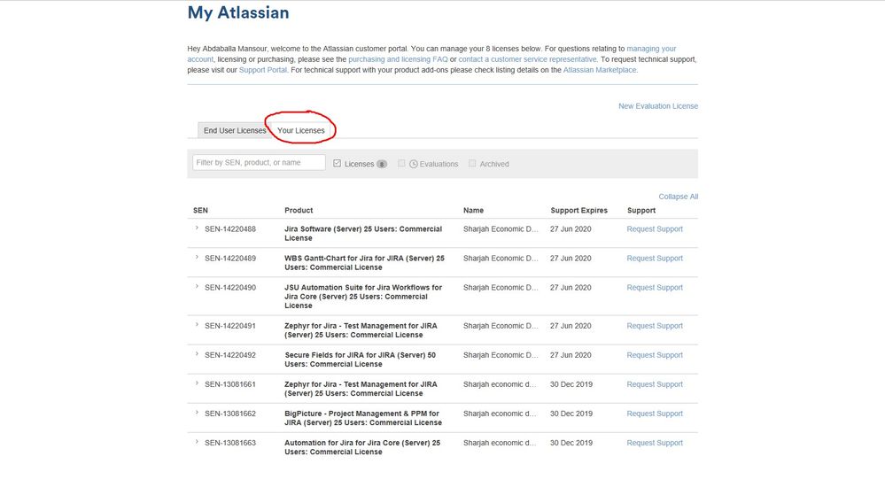
Task: Request Support for JSU Automation Suite
Action: tap(655, 288)
